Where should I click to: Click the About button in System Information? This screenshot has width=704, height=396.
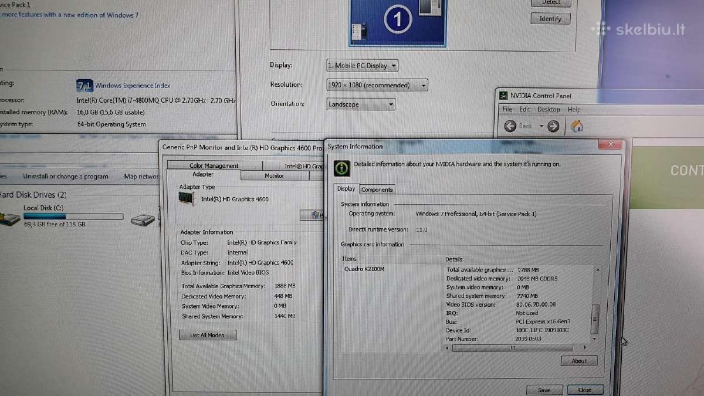[578, 361]
